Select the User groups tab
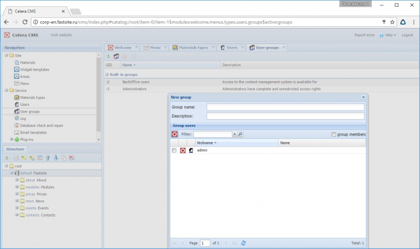Image resolution: width=420 pixels, height=249 pixels. tap(266, 48)
